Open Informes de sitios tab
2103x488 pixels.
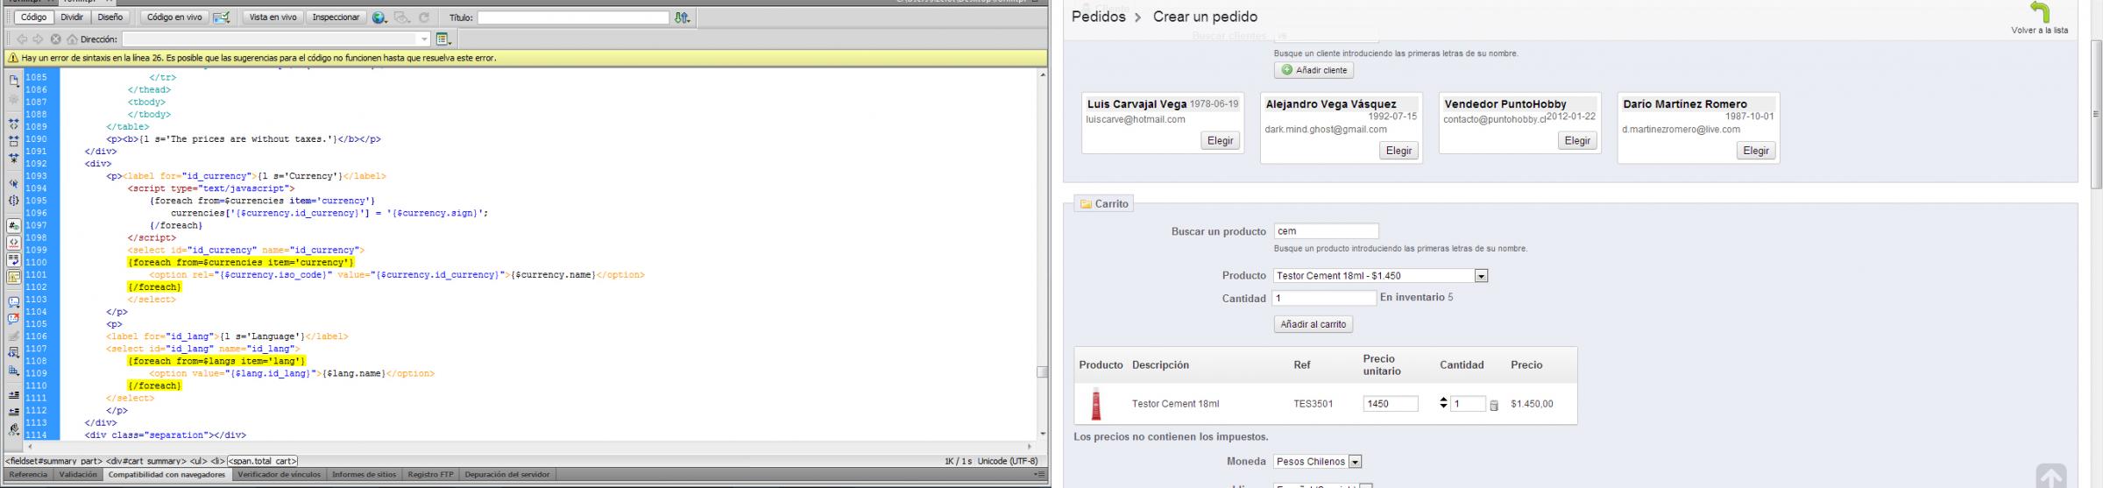coord(364,475)
